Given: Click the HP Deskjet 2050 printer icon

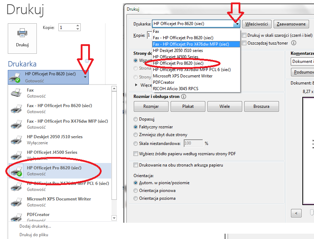Looking at the screenshot, I should 16,140.
